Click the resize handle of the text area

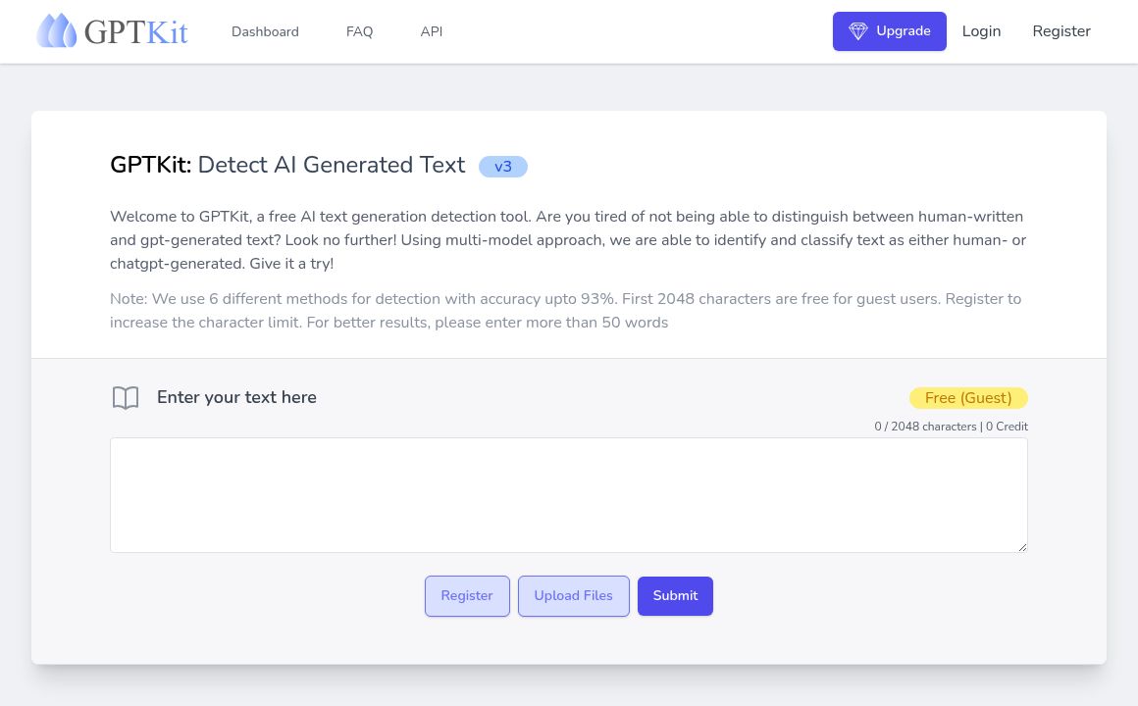[1022, 546]
